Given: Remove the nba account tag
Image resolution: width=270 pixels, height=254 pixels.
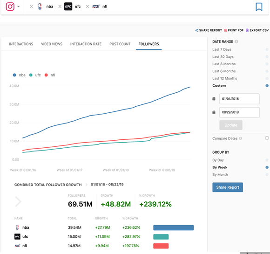Looking at the screenshot, I should [31, 7].
